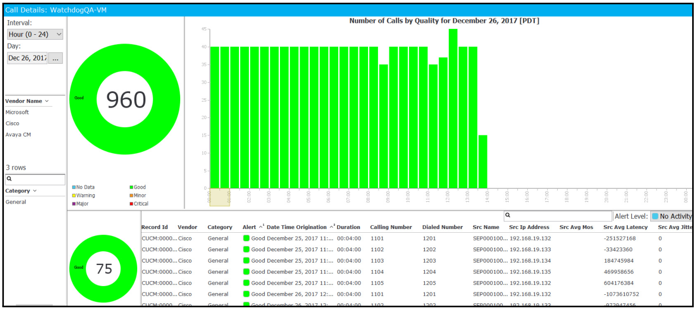Click the short bar at 14:00
696x310 pixels.
click(483, 162)
